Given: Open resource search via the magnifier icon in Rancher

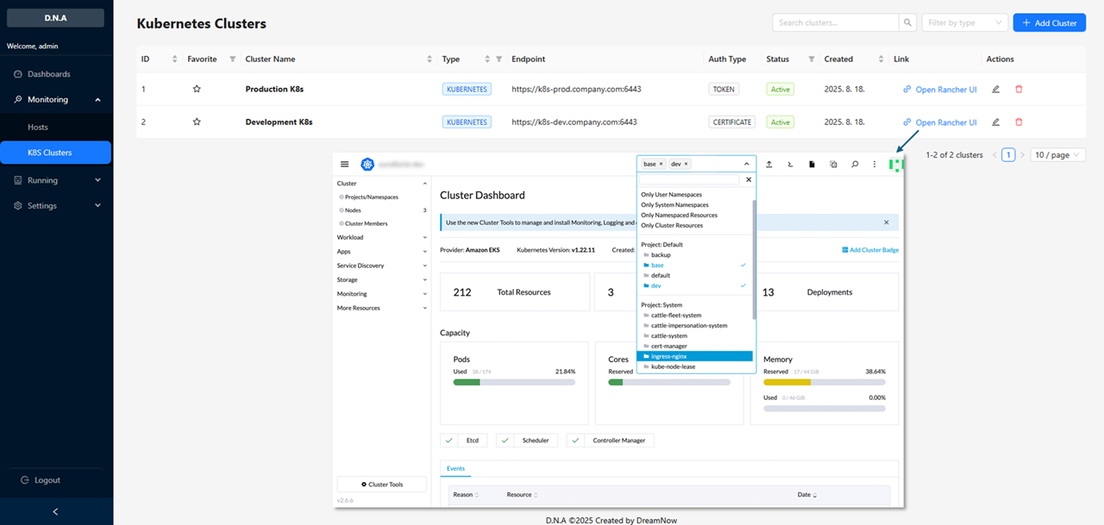Looking at the screenshot, I should [x=854, y=164].
